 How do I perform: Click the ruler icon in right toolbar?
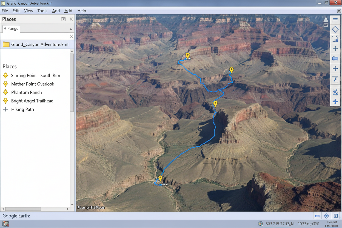(x=335, y=80)
